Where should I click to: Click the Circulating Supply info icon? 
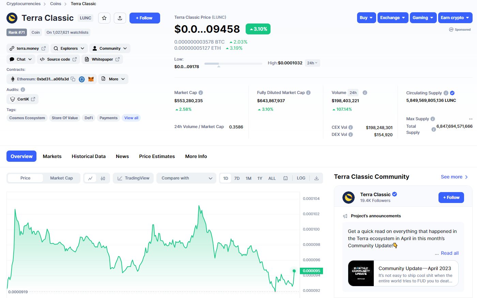click(x=446, y=93)
